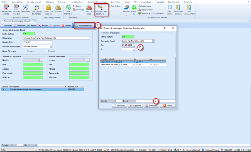Select the Convenu radio button
Viewport: 251px width, 152px height.
click(x=25, y=51)
